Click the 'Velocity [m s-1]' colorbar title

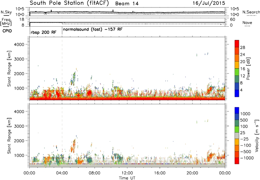point(257,135)
